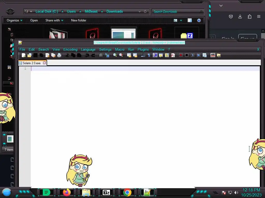Image resolution: width=265 pixels, height=198 pixels.
Task: Open the ? help menu
Action: coord(169,49)
